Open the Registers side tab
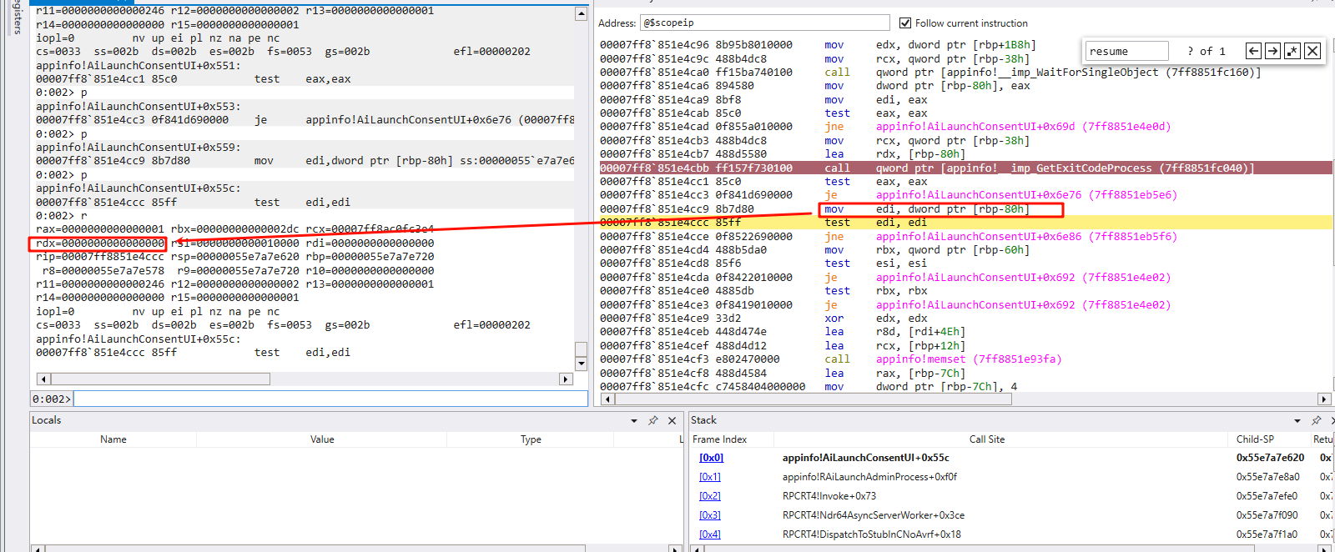This screenshot has width=1335, height=552. pyautogui.click(x=17, y=17)
